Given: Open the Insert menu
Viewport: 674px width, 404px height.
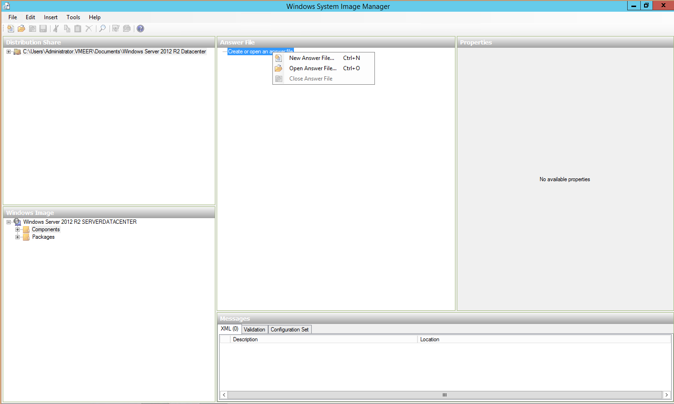Looking at the screenshot, I should (51, 17).
